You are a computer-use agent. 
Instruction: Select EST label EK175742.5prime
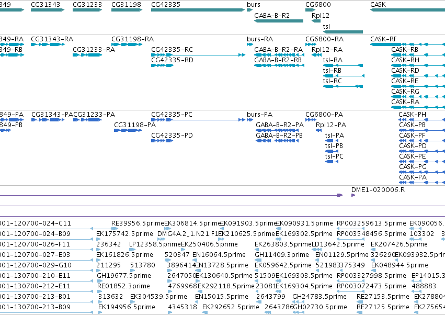tap(124, 234)
